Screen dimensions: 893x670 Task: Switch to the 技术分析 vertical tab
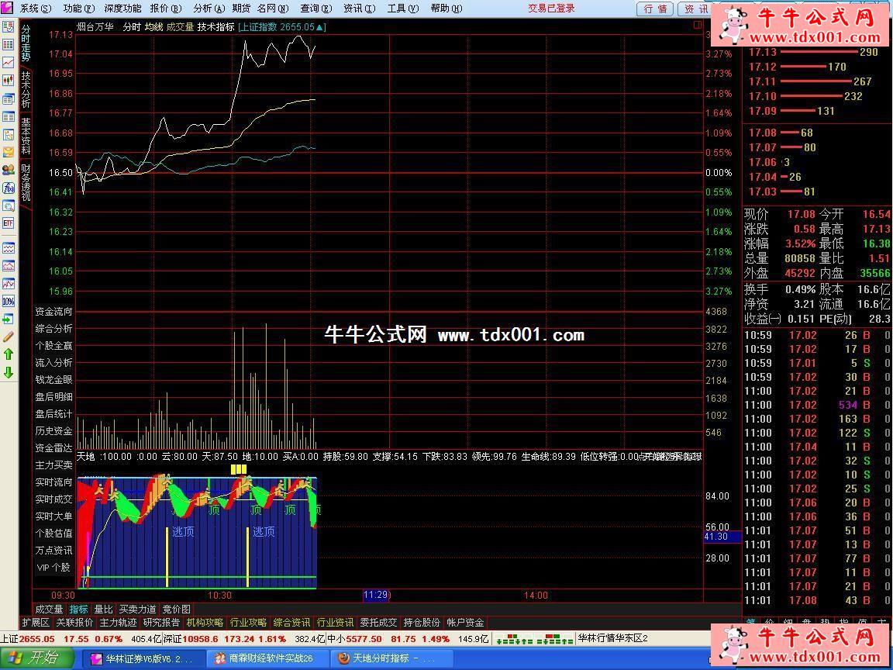click(x=26, y=89)
